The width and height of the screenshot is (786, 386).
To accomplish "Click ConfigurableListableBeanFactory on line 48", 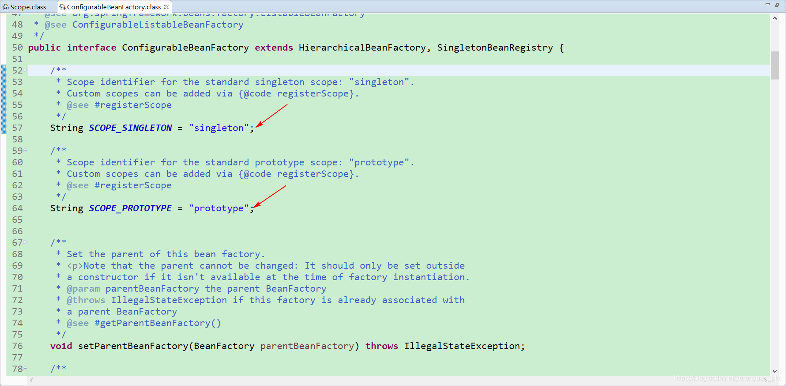I will [x=158, y=25].
